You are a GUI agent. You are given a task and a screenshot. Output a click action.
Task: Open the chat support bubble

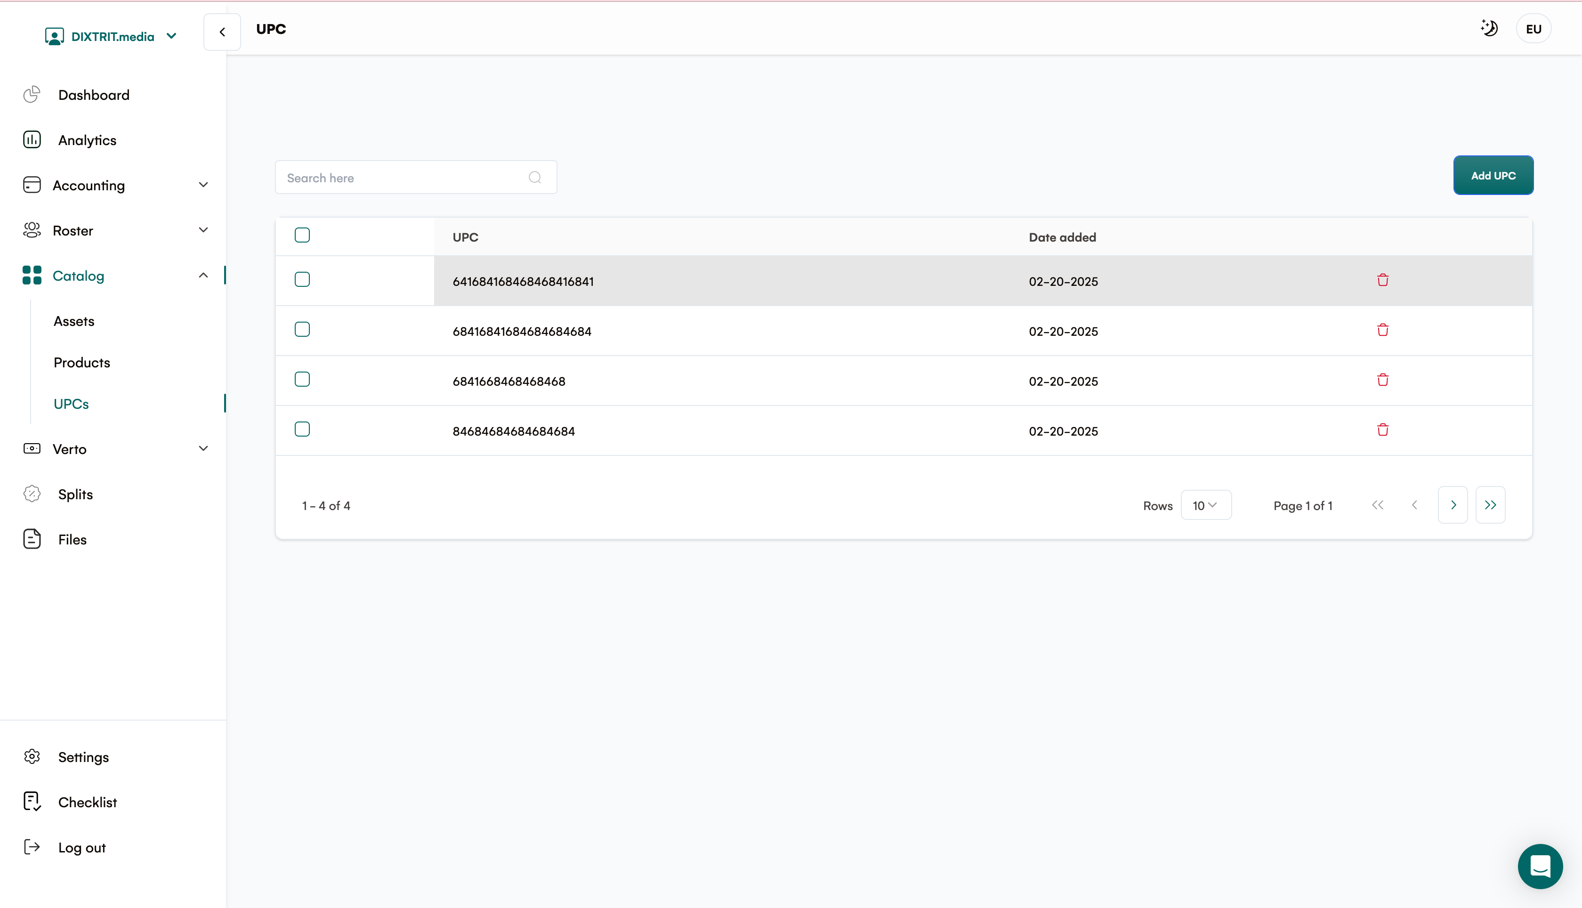point(1540,866)
